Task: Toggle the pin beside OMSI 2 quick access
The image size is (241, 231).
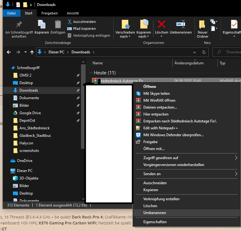Action: pos(78,75)
